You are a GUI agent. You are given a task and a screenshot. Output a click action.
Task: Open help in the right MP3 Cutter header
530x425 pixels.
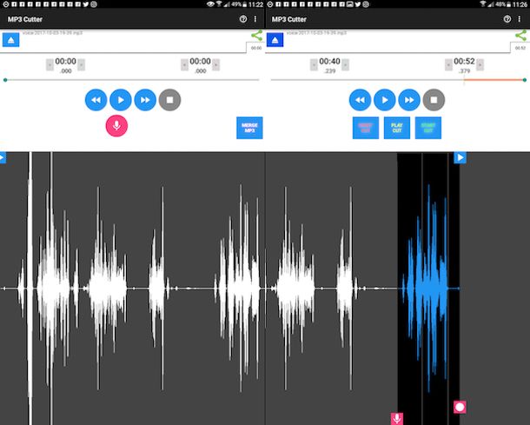[507, 19]
